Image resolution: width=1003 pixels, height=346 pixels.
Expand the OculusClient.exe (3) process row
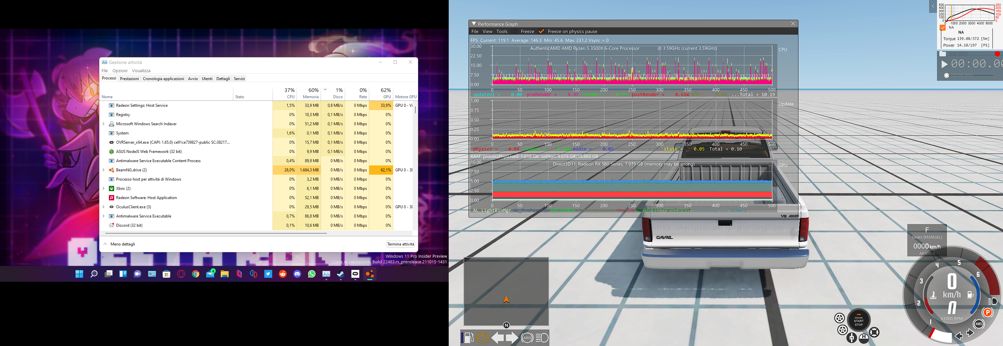point(104,207)
